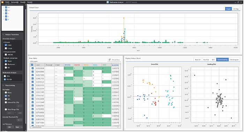244x132 pixels.
Task: Switch to the Dendrogram tab
Action: tap(234, 60)
